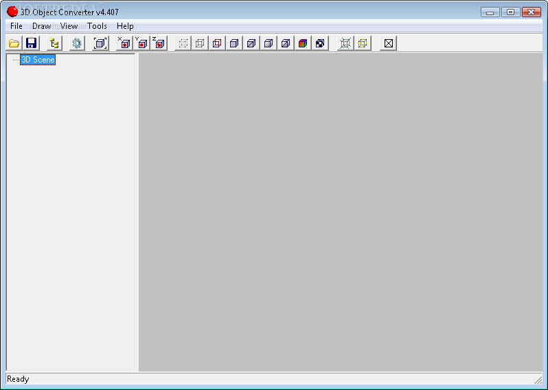Screen dimensions: 548x390
Task: Click the second cube icon with diagonal line
Action: click(x=286, y=43)
